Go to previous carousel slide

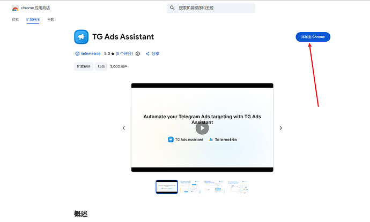[124, 128]
